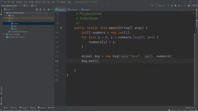Click Search Everywhere magnifier icon
This screenshot has height=111, width=198.
click(197, 6)
